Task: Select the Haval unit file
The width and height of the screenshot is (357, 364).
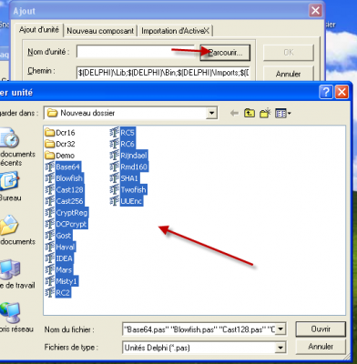Action: pyautogui.click(x=60, y=247)
